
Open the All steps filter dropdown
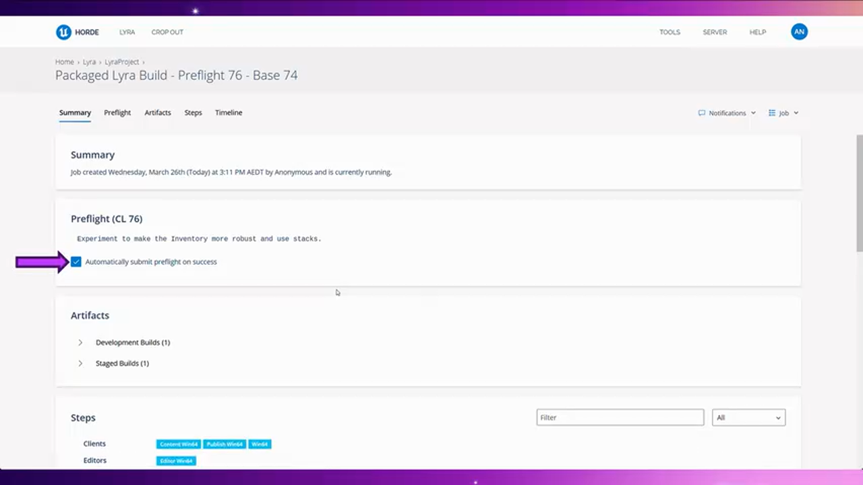click(x=748, y=417)
